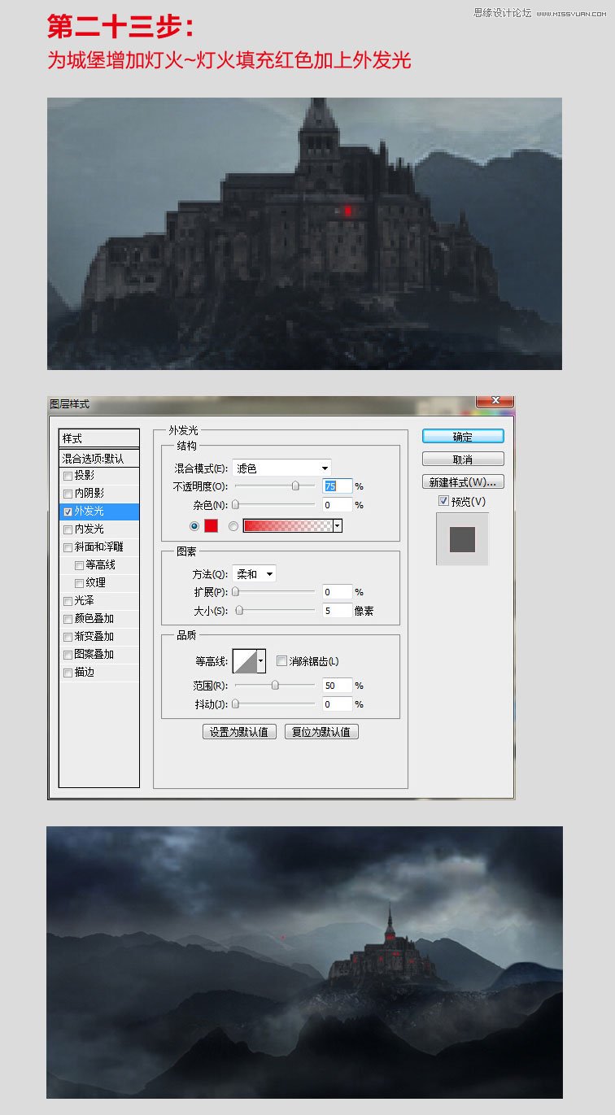
Task: Click the 范围 range value field
Action: 337,686
